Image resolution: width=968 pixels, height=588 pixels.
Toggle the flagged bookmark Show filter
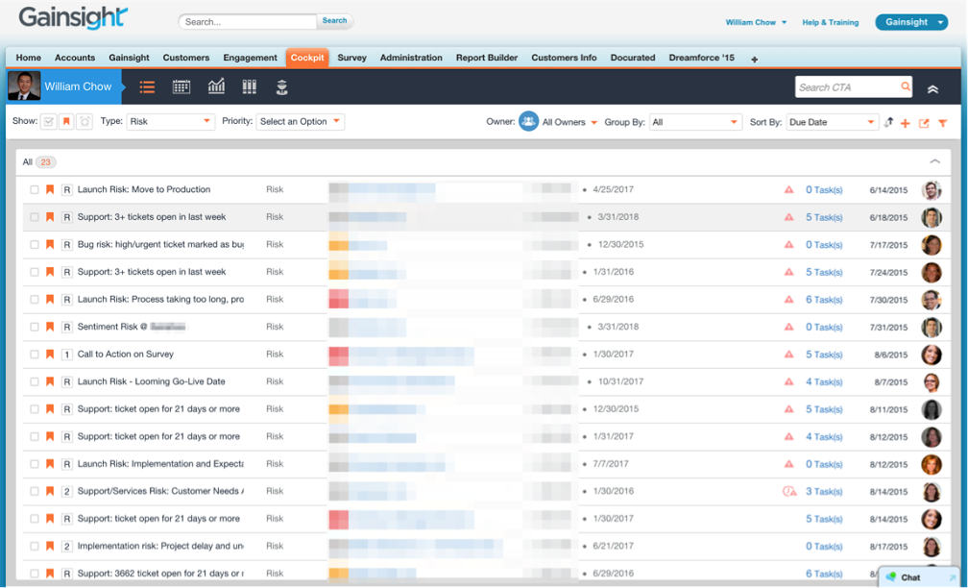point(66,122)
